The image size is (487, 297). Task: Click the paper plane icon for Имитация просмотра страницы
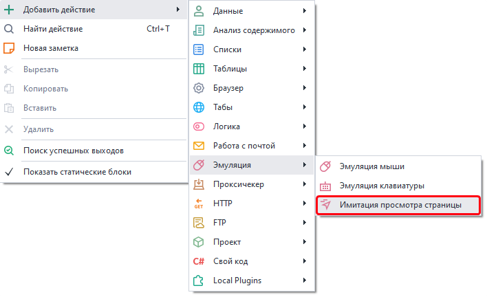[326, 206]
